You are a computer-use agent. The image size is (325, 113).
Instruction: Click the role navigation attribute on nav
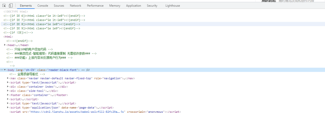click(x=109, y=78)
